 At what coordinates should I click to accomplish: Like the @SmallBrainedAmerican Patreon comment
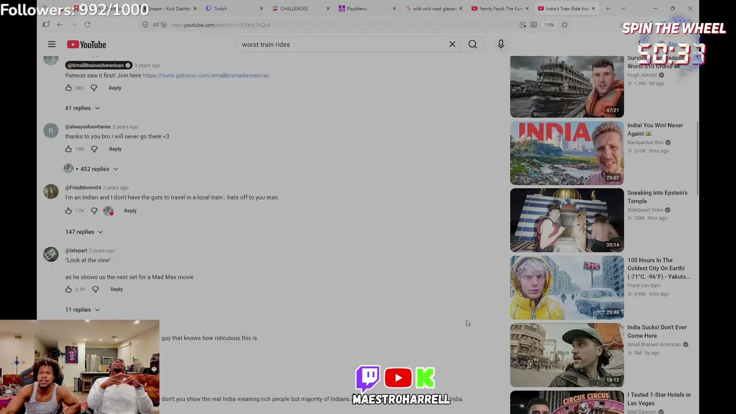(68, 88)
